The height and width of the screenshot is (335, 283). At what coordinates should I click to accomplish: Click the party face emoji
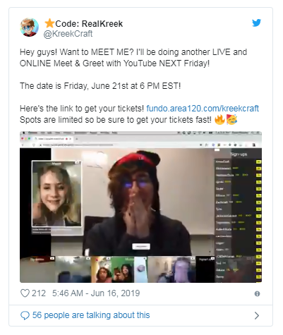click(x=231, y=119)
